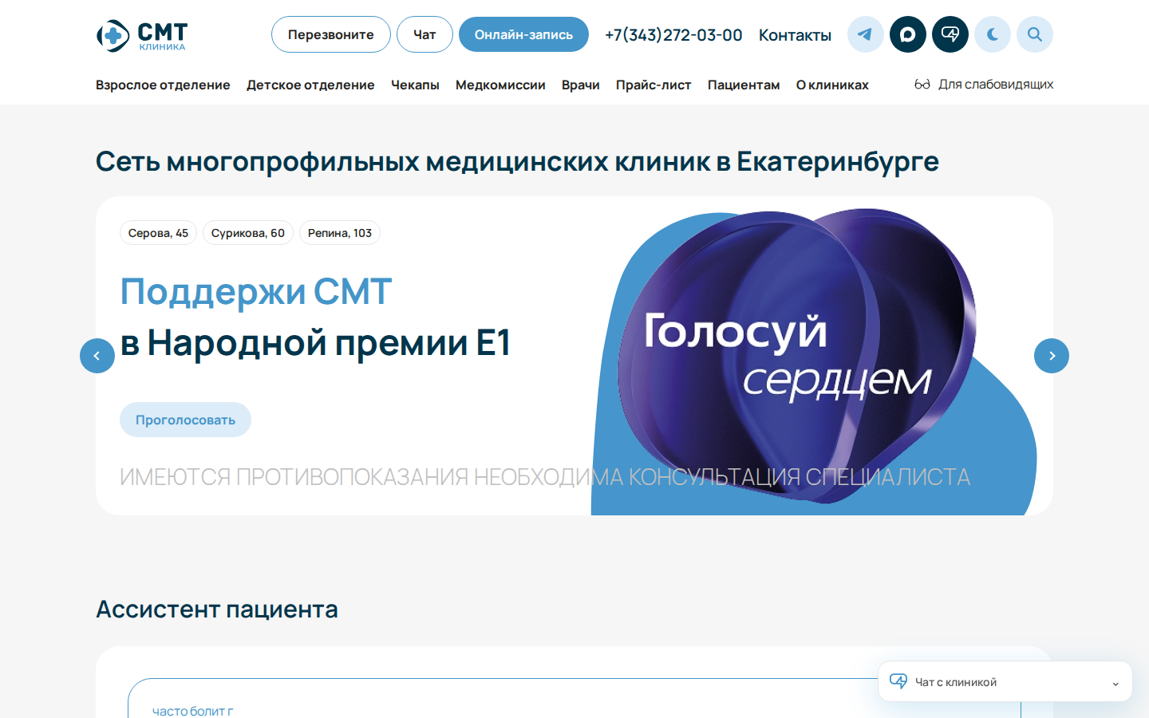Open the Медкомиссии menu item
The width and height of the screenshot is (1149, 718).
(500, 85)
